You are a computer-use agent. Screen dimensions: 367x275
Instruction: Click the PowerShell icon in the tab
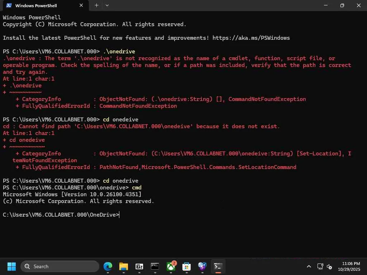[x=9, y=5]
